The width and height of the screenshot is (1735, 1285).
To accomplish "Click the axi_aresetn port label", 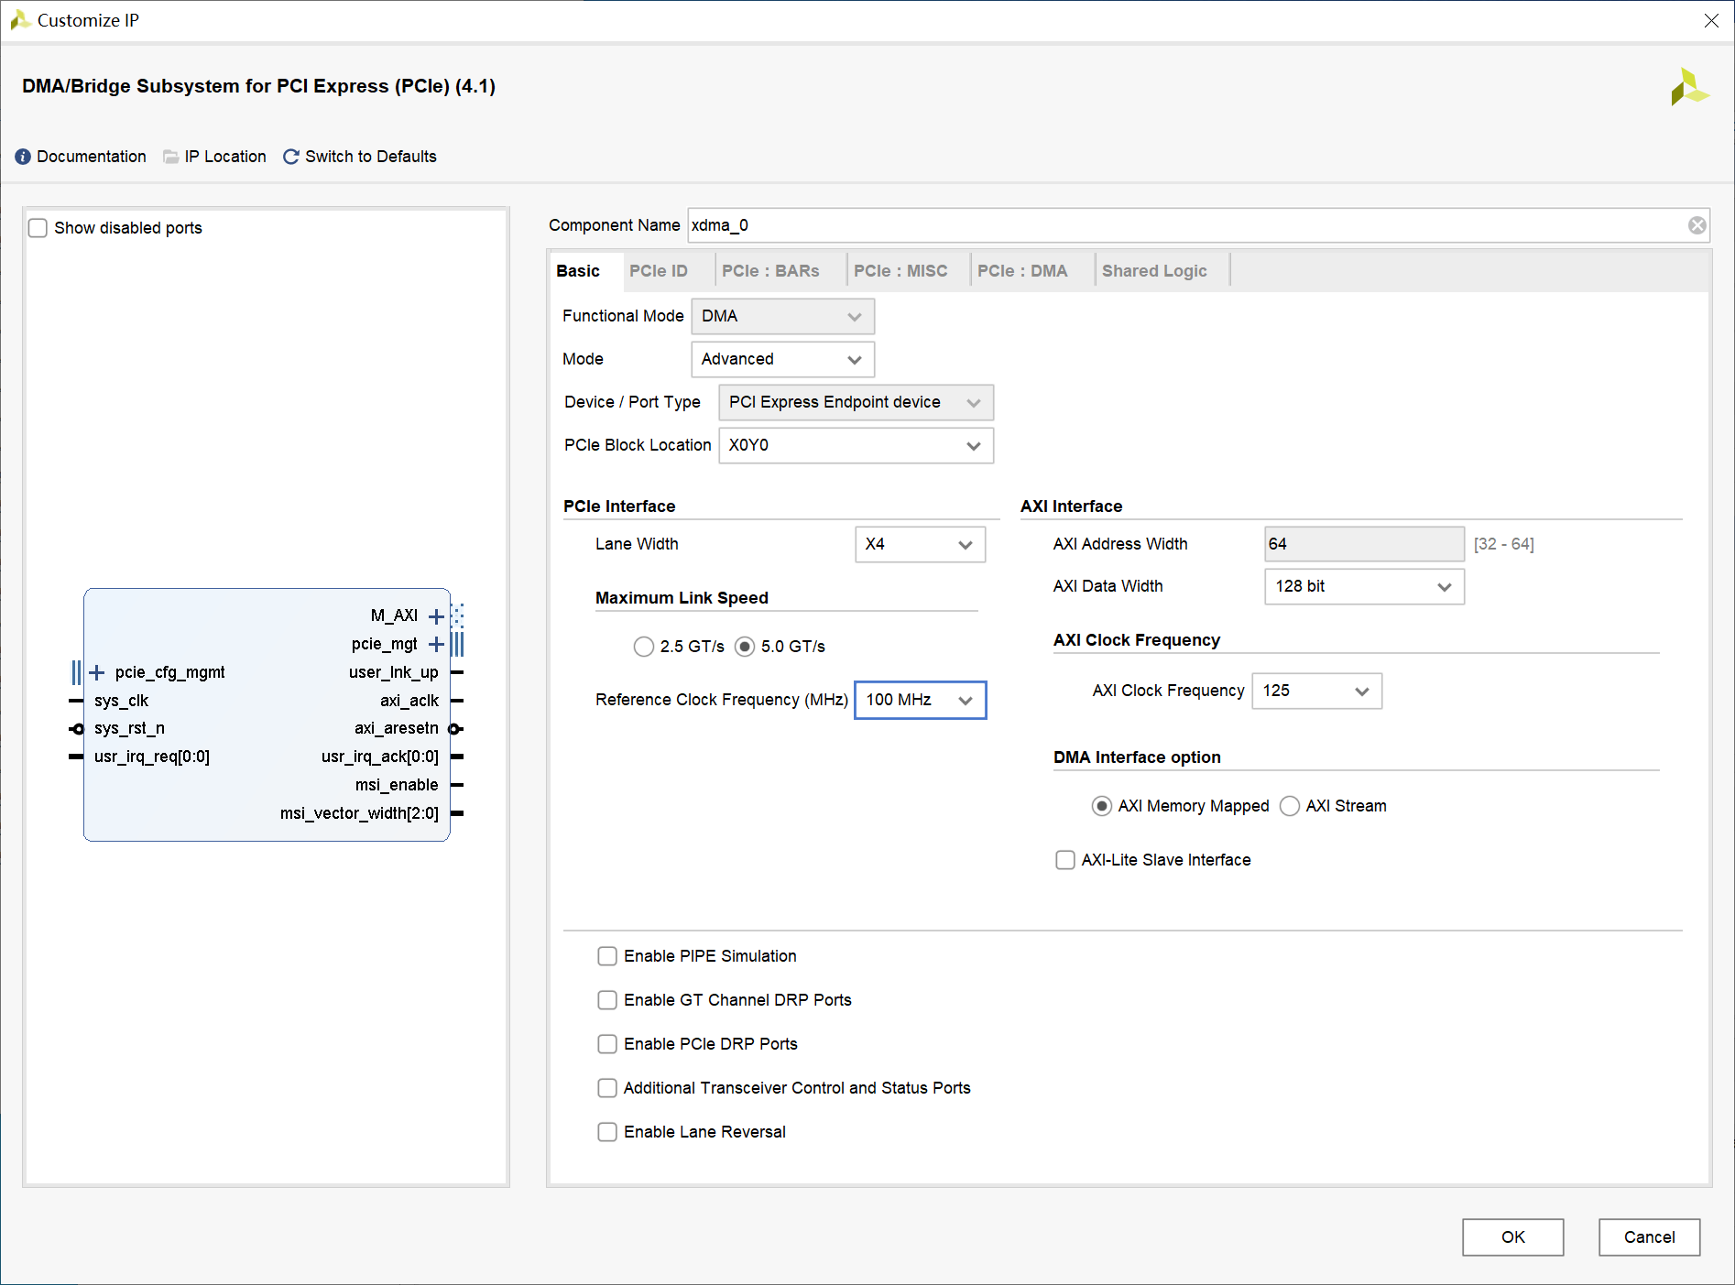I will pos(397,729).
